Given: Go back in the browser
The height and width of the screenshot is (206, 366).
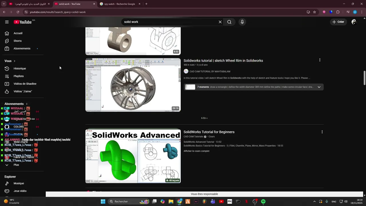Looking at the screenshot, I should point(4,12).
